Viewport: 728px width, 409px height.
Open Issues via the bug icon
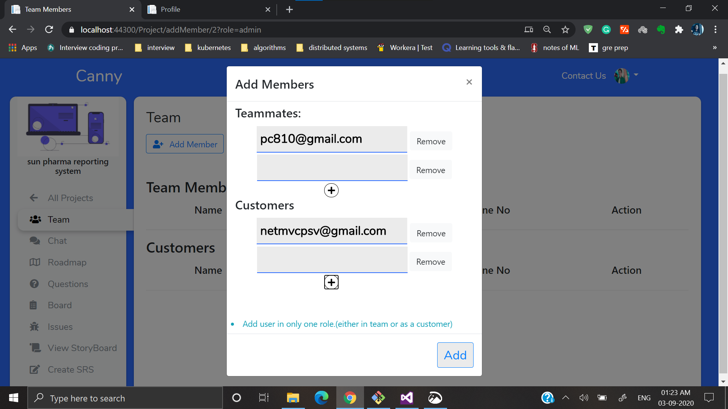tap(35, 326)
